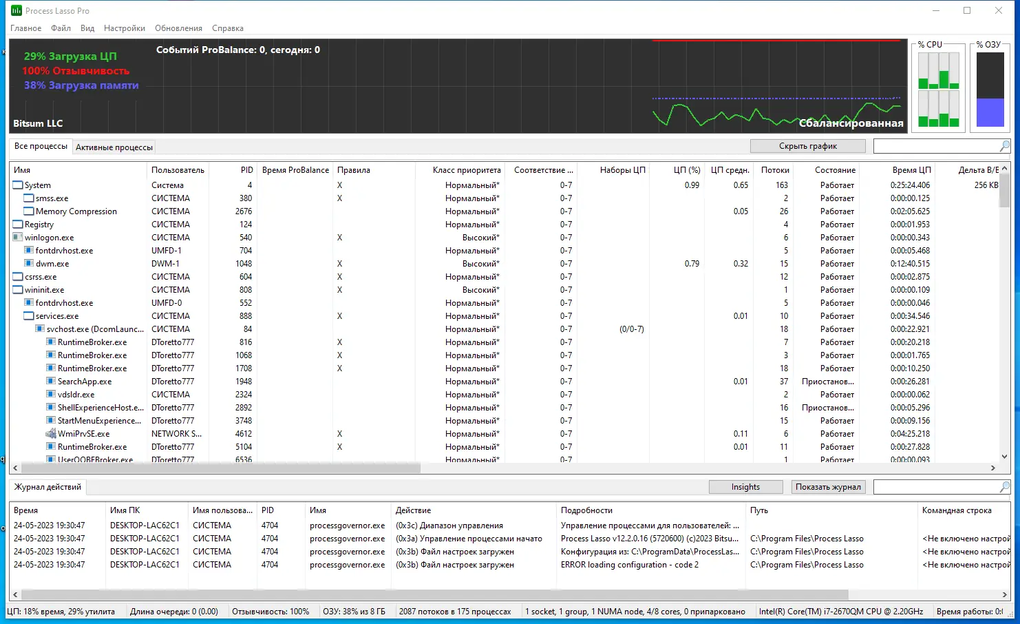
Task: Select the log row with ERROR loading configuration
Action: pos(509,565)
